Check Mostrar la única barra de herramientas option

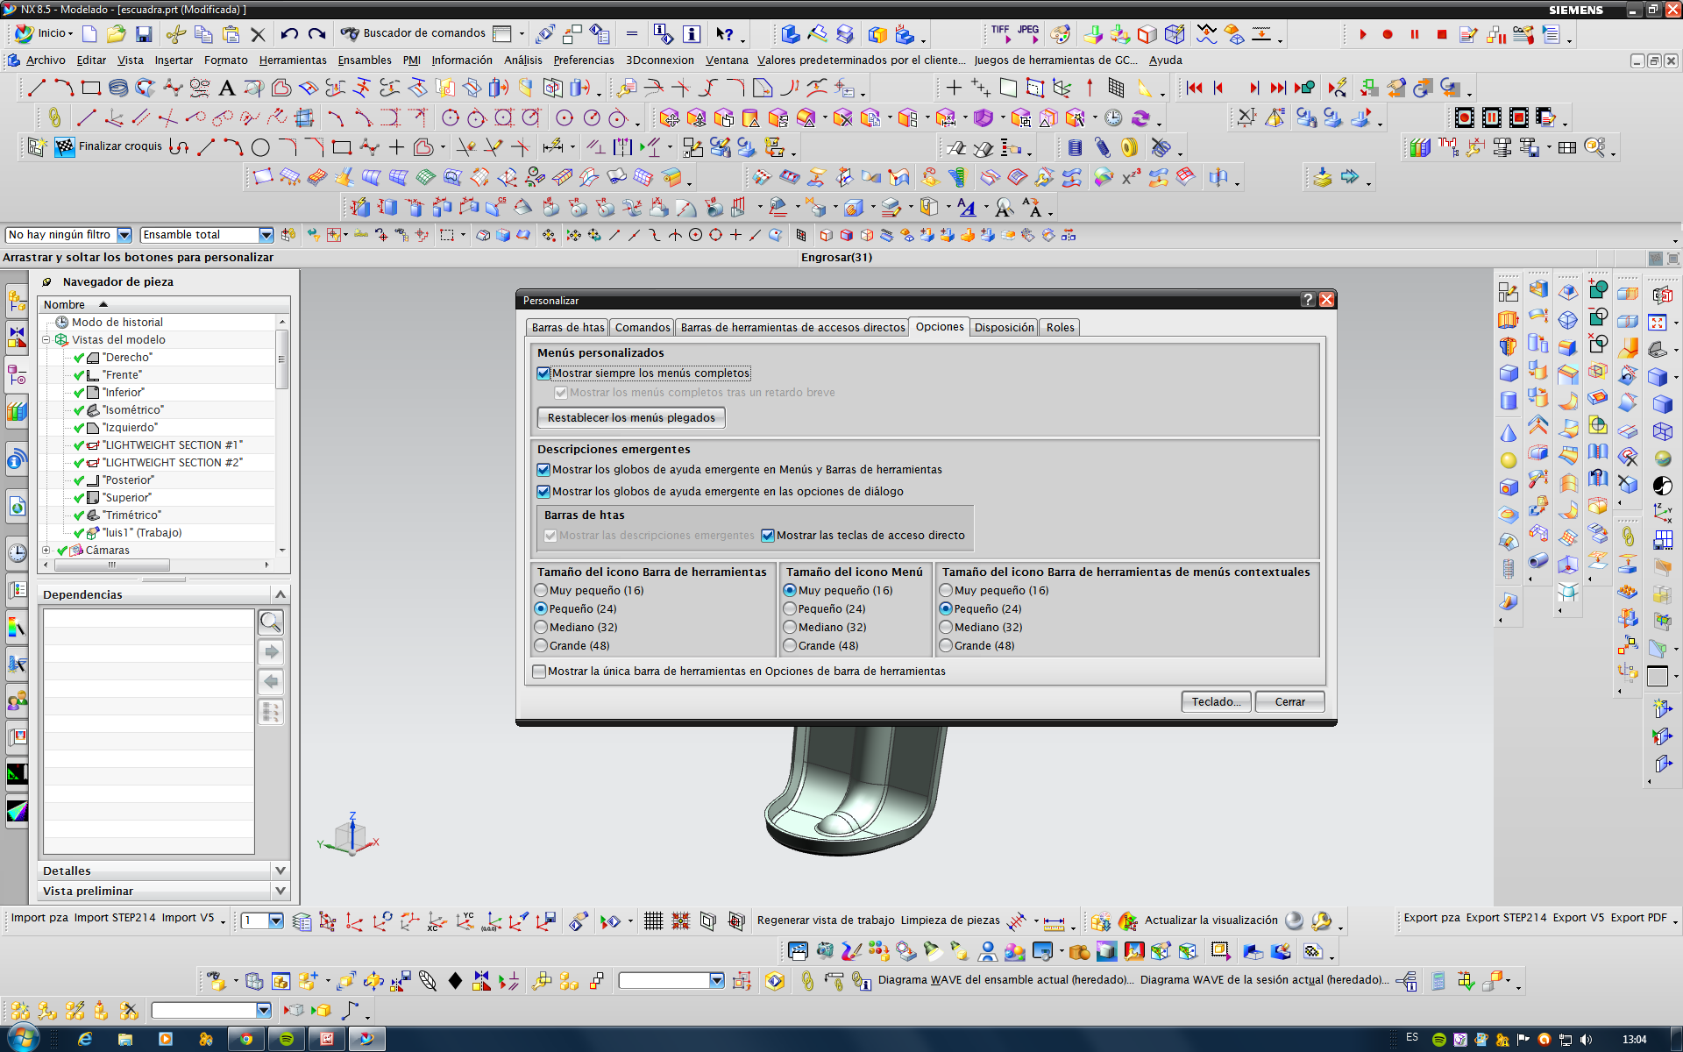539,672
